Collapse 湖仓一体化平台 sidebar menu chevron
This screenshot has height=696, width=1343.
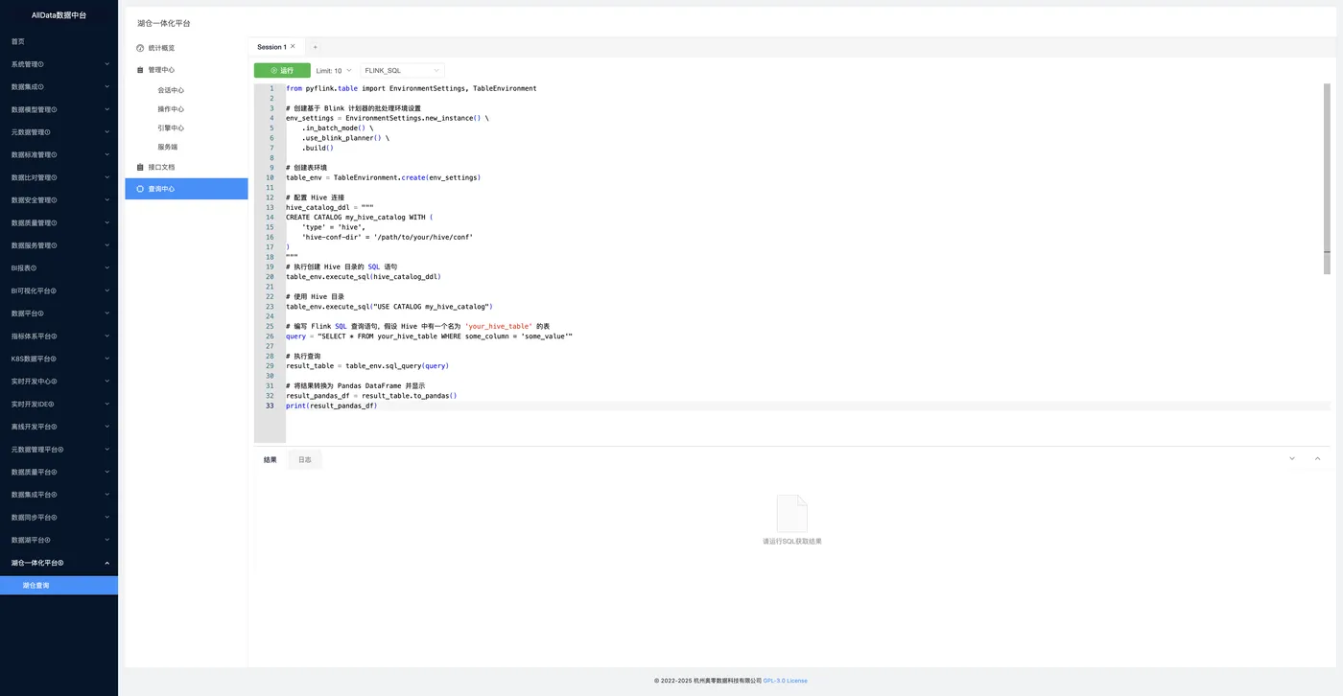106,563
